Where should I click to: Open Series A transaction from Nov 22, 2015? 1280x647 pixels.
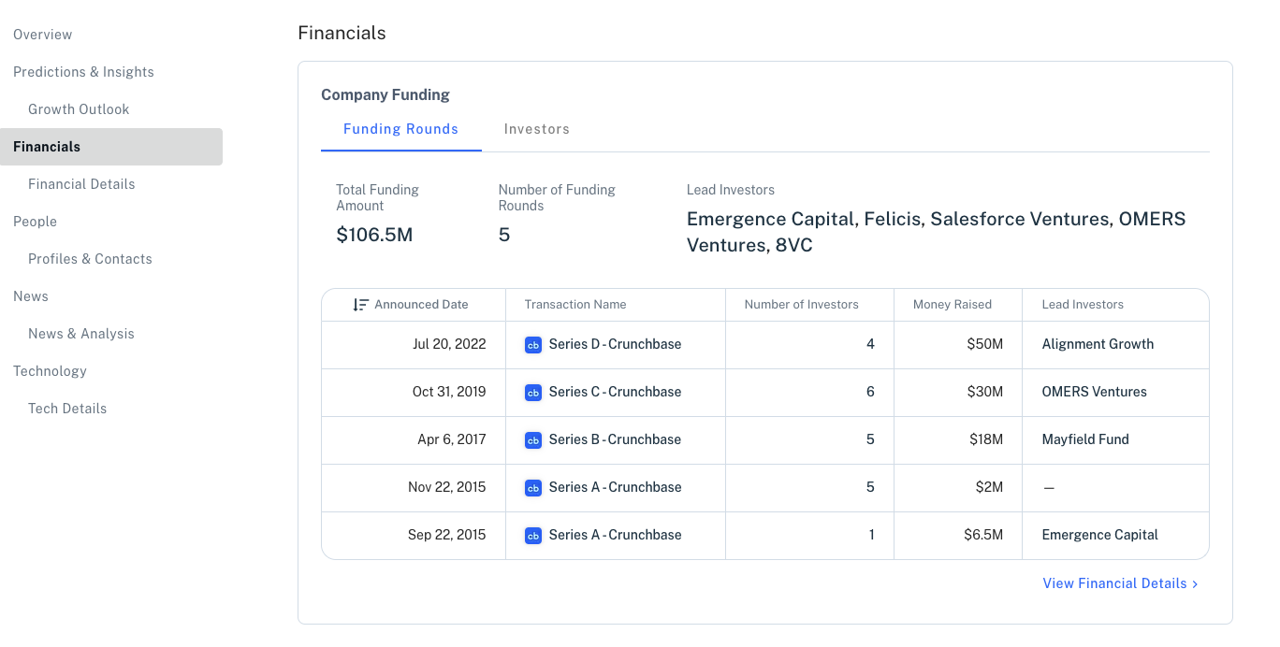click(615, 487)
